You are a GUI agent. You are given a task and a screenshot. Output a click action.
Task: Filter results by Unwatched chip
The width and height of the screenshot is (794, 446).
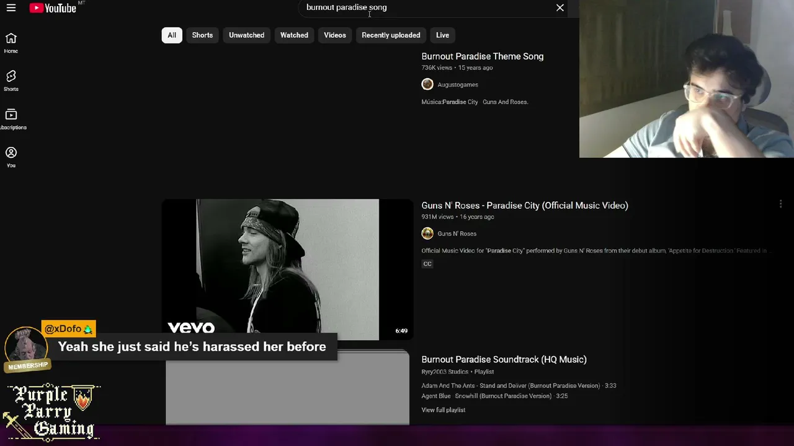click(246, 35)
